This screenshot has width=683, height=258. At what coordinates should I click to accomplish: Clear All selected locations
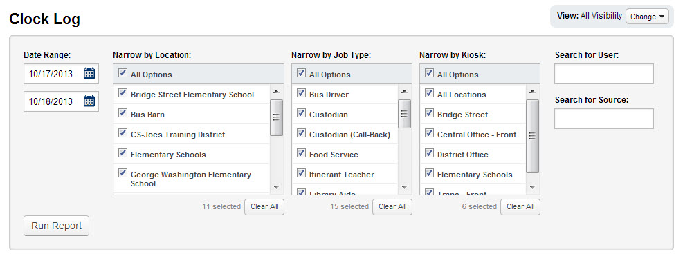[x=264, y=207]
